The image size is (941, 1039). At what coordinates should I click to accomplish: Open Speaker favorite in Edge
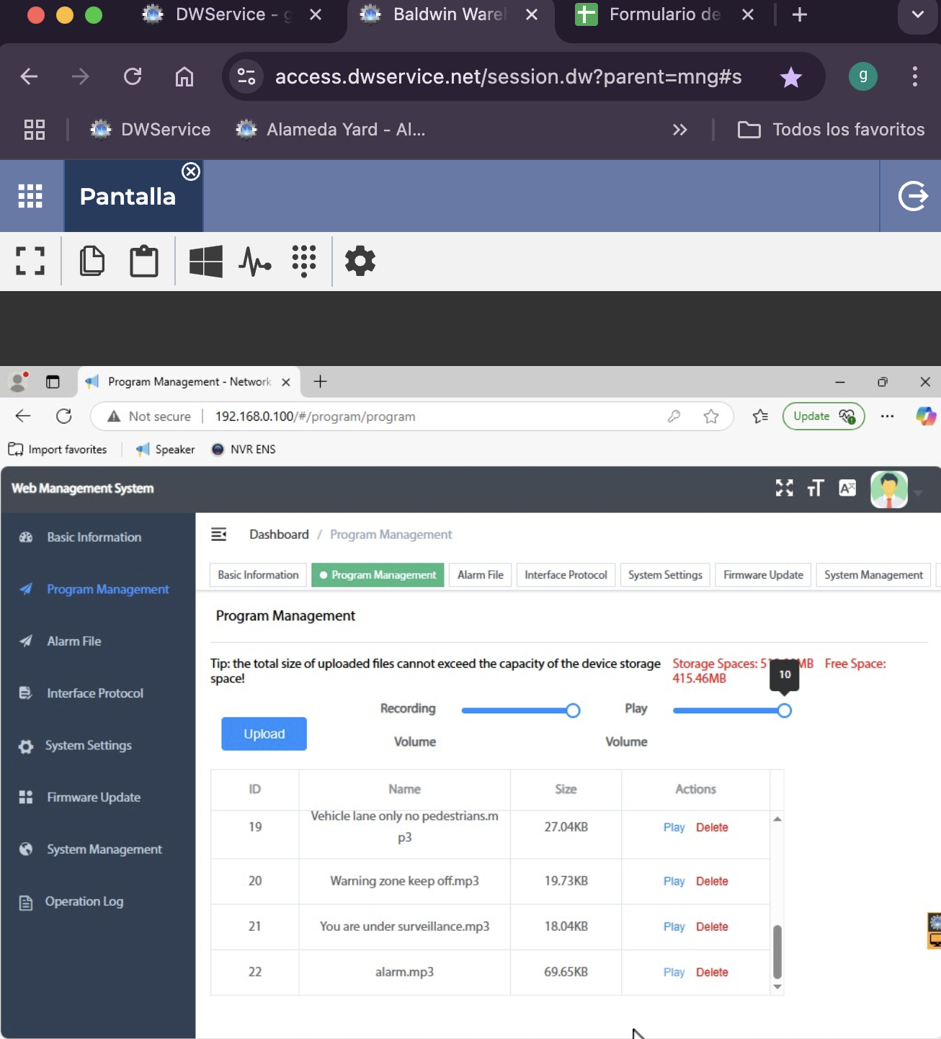point(166,450)
